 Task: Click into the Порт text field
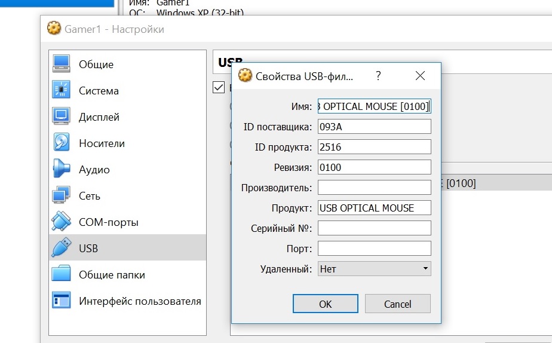point(374,249)
